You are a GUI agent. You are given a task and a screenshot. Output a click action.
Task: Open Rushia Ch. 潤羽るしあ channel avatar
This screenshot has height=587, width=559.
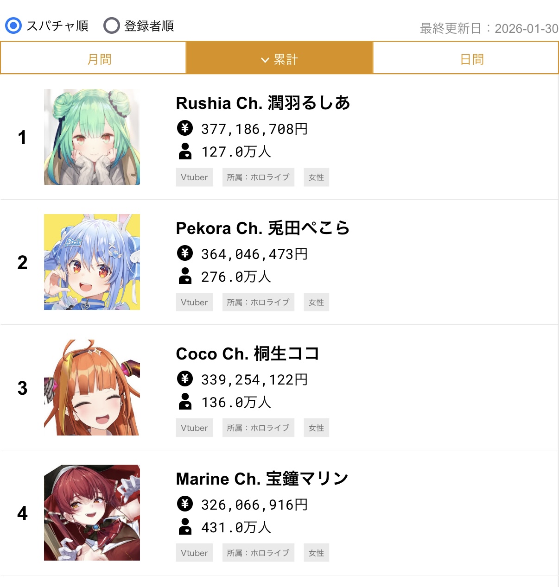click(92, 137)
